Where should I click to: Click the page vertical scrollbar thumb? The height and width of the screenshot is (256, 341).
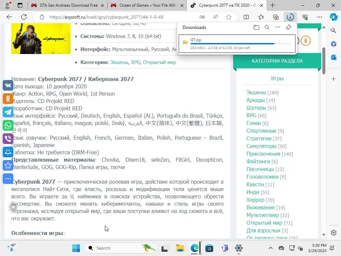tap(324, 61)
